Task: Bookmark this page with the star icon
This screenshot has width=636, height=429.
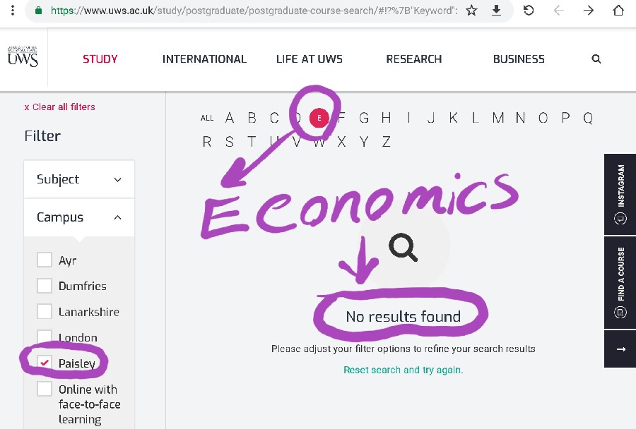Action: tap(471, 10)
